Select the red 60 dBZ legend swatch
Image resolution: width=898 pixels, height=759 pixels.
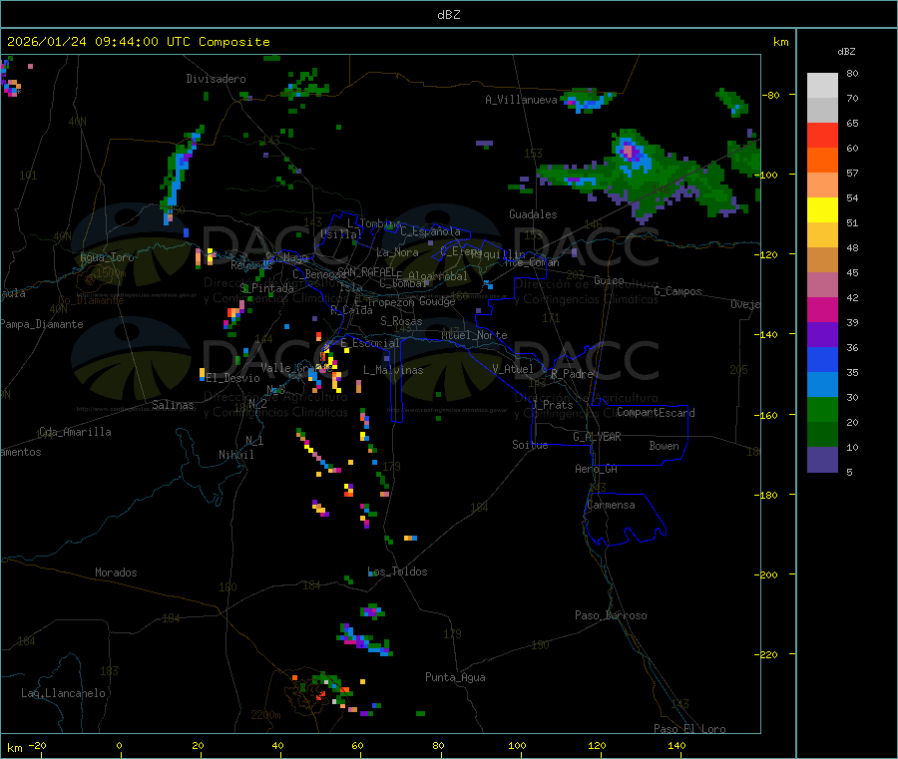tap(822, 135)
